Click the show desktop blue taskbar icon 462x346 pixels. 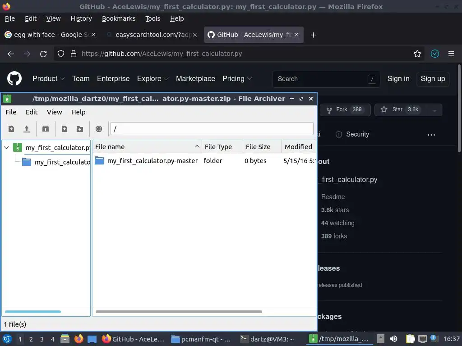point(92,339)
